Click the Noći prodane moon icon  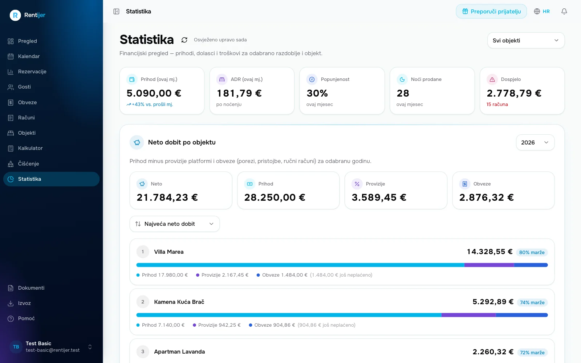[x=402, y=79]
